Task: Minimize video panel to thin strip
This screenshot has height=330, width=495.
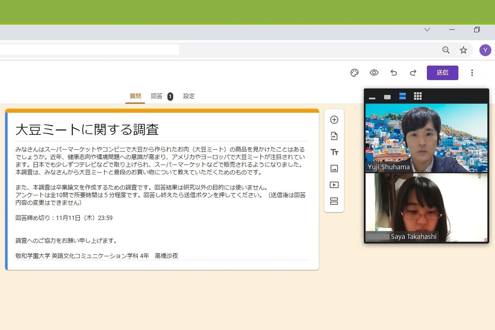Action: (x=372, y=98)
